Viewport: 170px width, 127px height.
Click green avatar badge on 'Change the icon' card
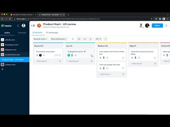tap(69, 55)
